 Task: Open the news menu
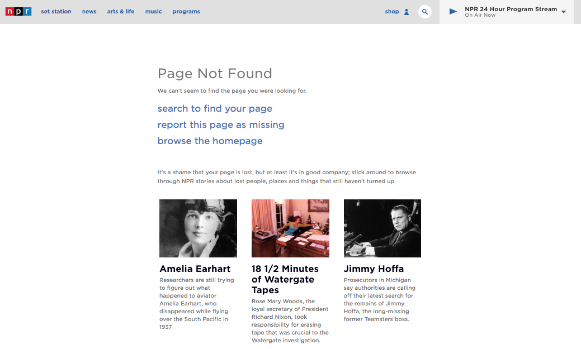(x=89, y=12)
